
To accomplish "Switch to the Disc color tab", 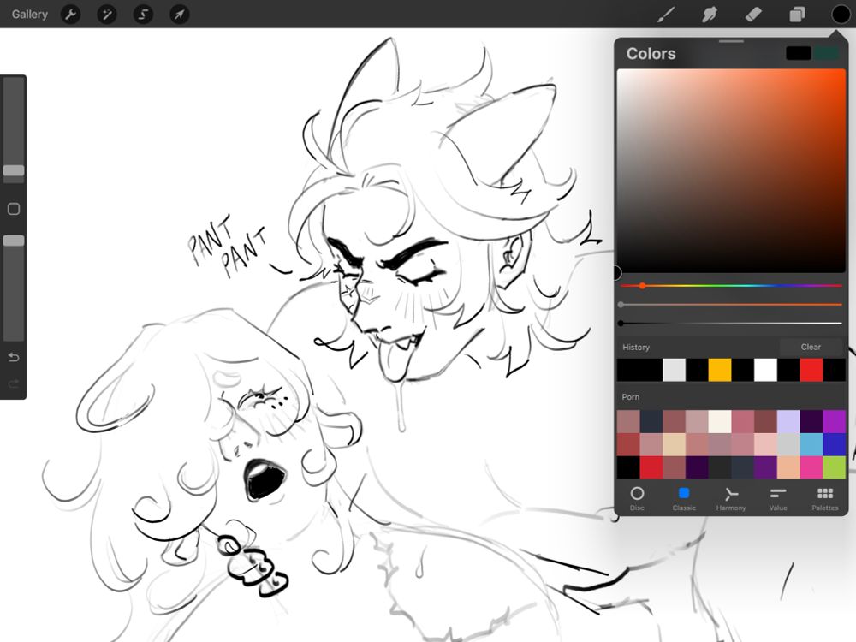I will [x=637, y=498].
